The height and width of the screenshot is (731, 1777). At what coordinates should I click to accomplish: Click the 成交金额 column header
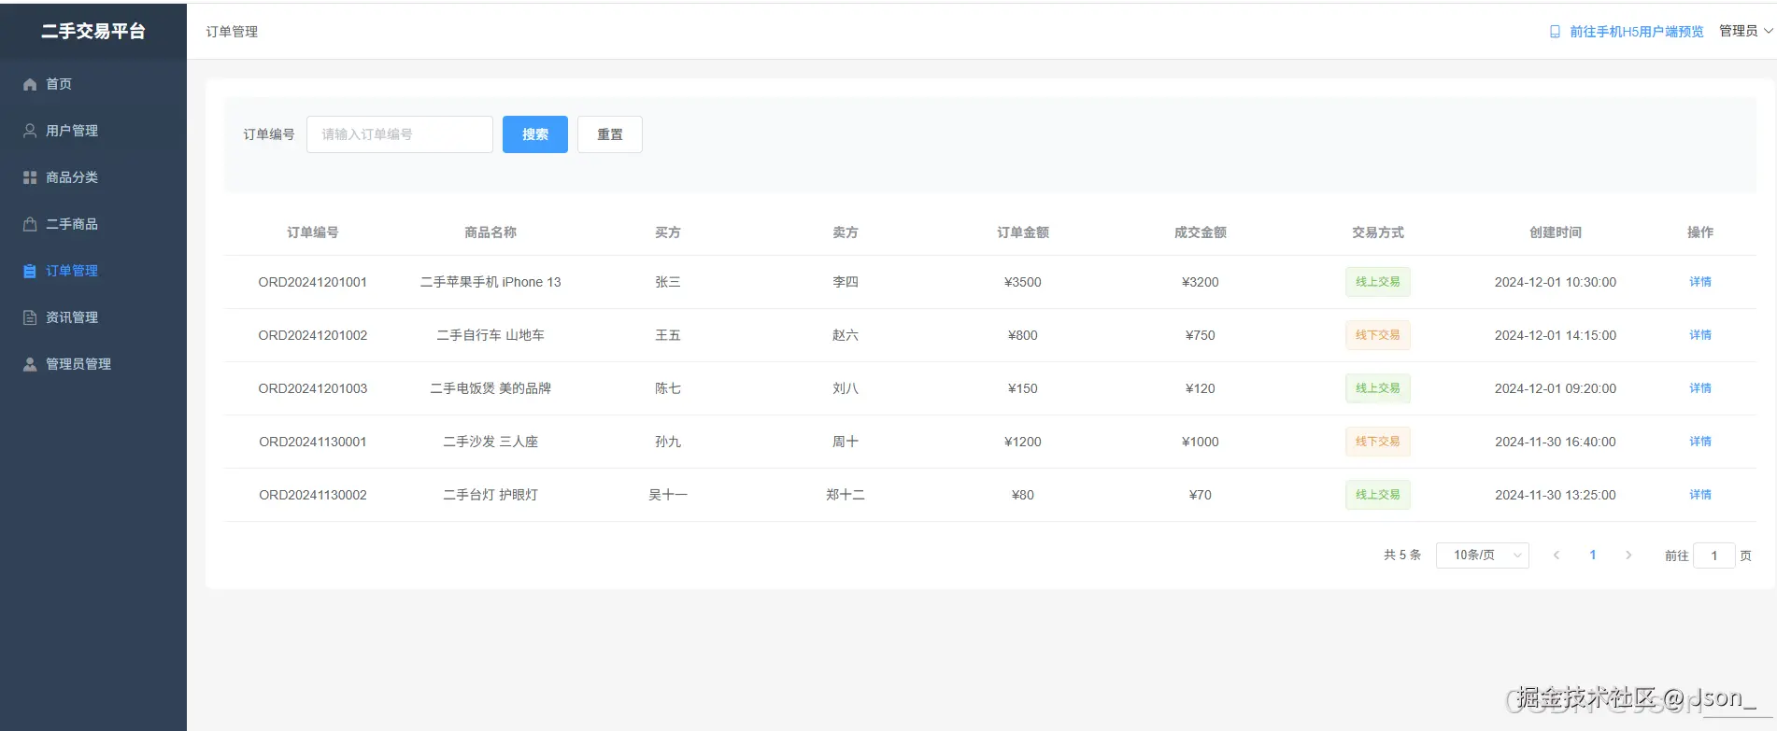[x=1201, y=232]
